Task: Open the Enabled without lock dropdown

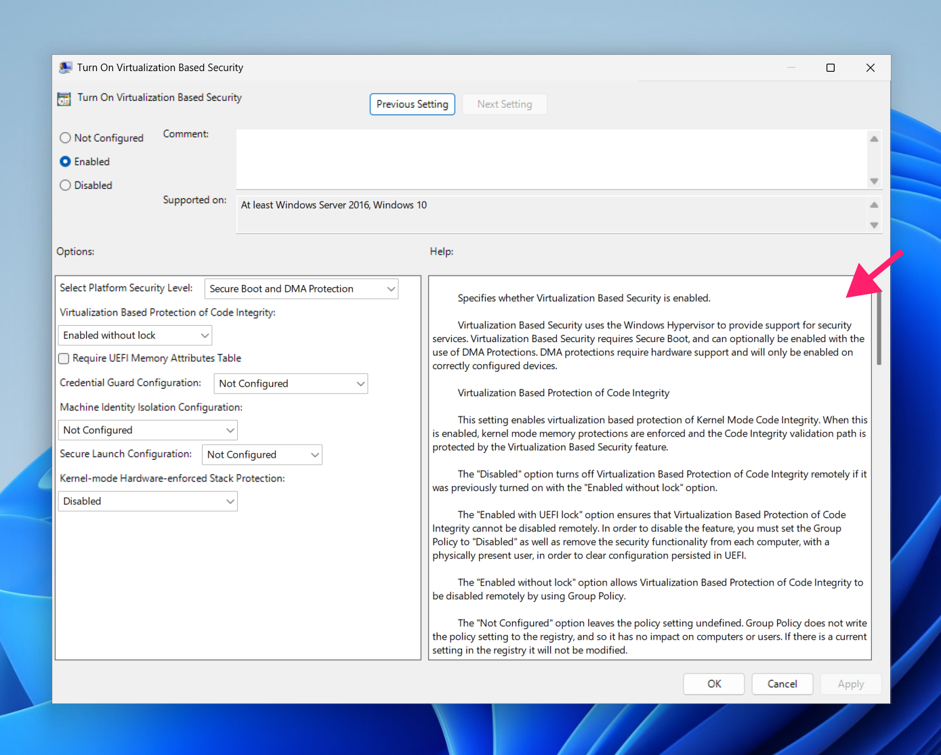Action: 135,336
